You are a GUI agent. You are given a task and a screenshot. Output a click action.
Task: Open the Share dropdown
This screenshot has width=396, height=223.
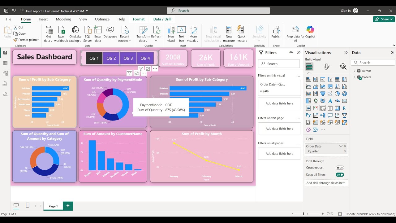384,19
